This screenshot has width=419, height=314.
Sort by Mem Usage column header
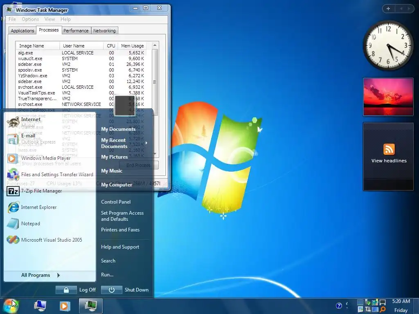tap(132, 46)
